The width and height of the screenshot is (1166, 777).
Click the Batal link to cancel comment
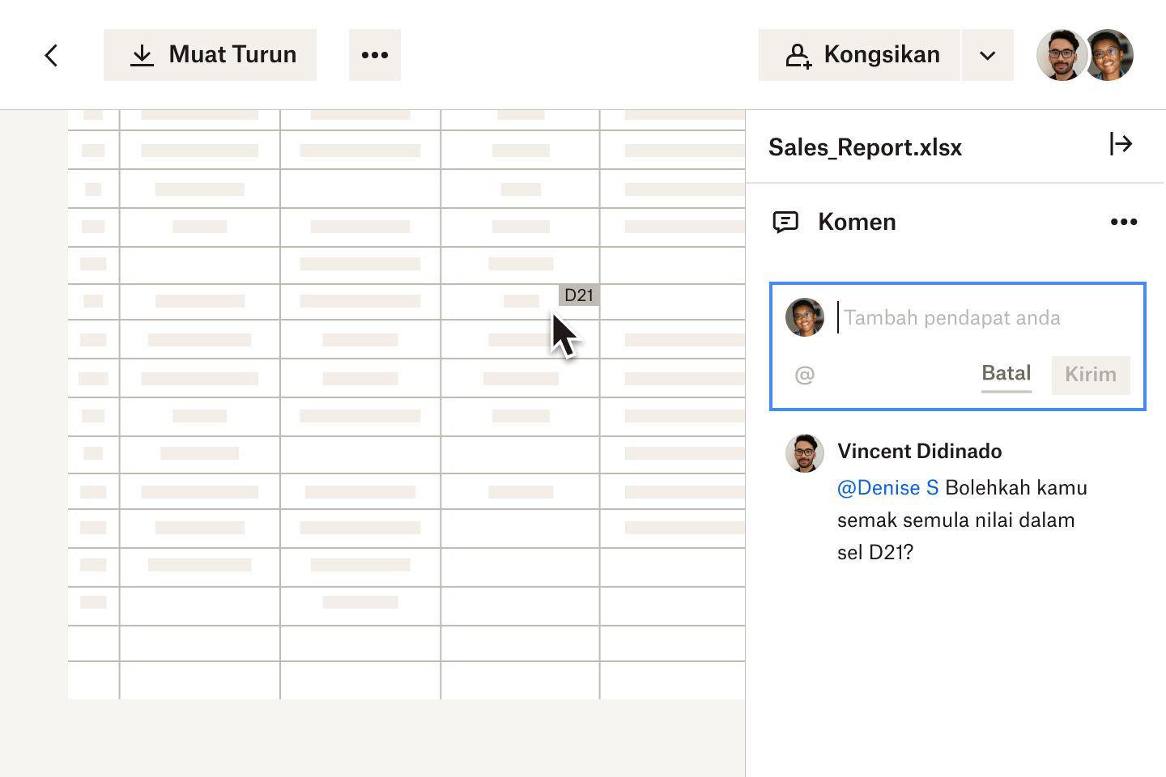pos(1006,373)
